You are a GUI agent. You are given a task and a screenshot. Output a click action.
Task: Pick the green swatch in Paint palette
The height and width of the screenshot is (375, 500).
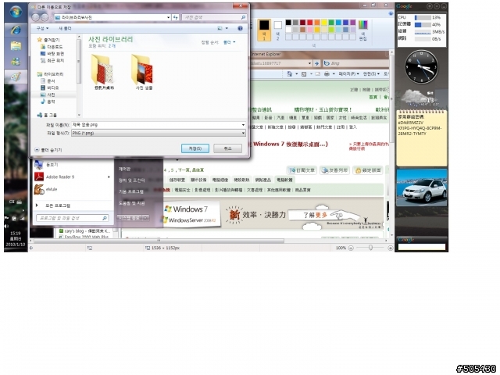tap(331, 23)
